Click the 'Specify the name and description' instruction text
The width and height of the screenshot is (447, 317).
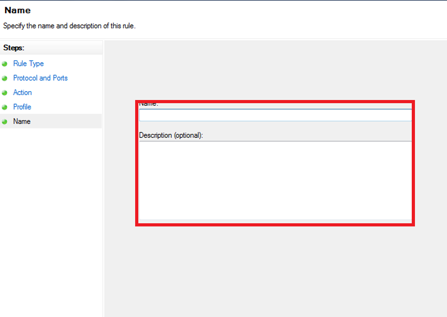70,25
